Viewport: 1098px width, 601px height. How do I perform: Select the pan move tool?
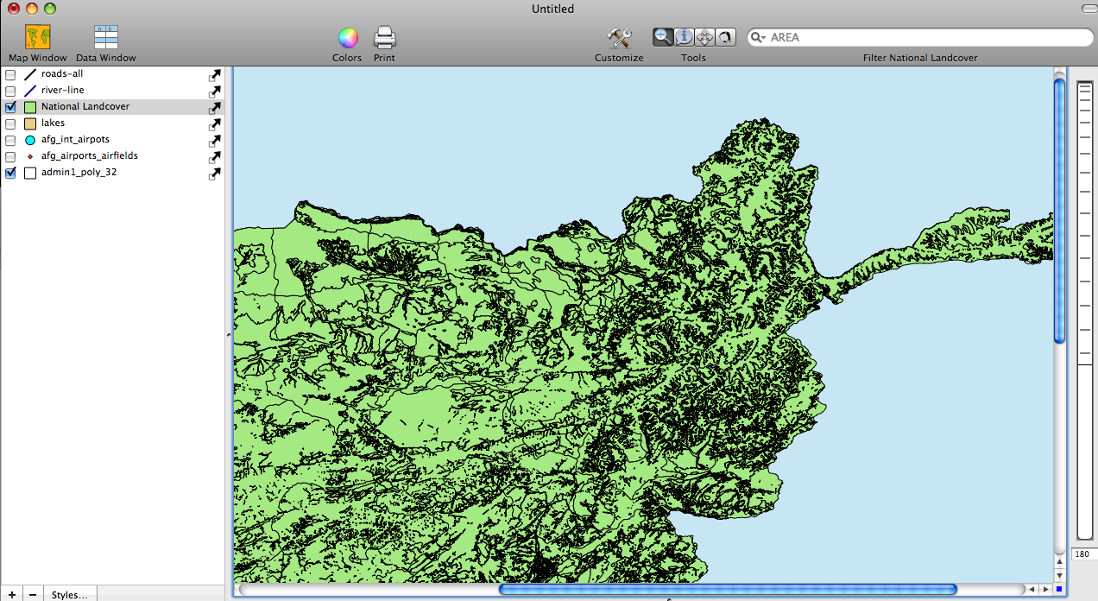tap(704, 37)
